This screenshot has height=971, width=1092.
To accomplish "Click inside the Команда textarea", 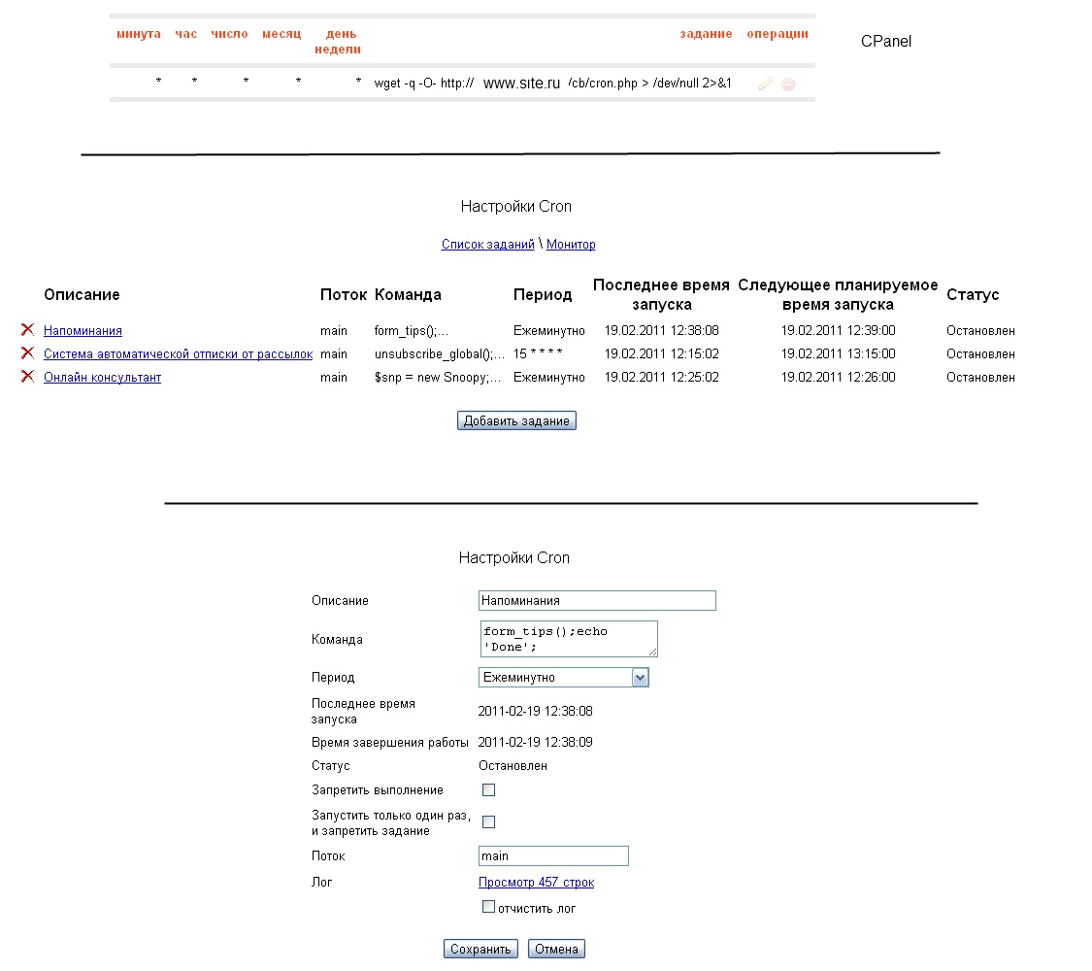I will [568, 639].
